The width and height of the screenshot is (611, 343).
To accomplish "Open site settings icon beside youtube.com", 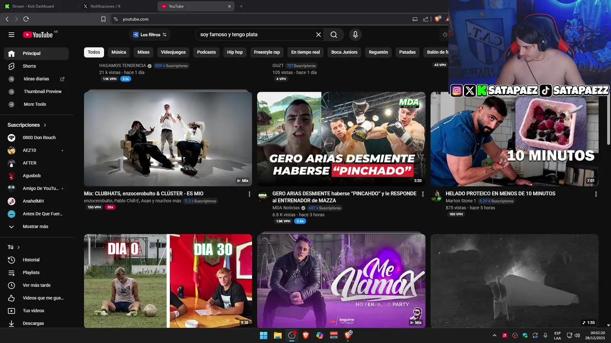I will click(116, 19).
